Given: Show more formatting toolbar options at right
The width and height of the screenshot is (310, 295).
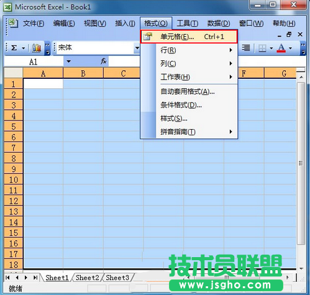Looking at the screenshot, I should point(303,48).
